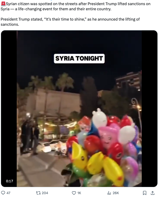Viewport: 160px width, 198px height.
Task: Click the SYRIA TONIGHT caption overlay
Action: [x=79, y=58]
